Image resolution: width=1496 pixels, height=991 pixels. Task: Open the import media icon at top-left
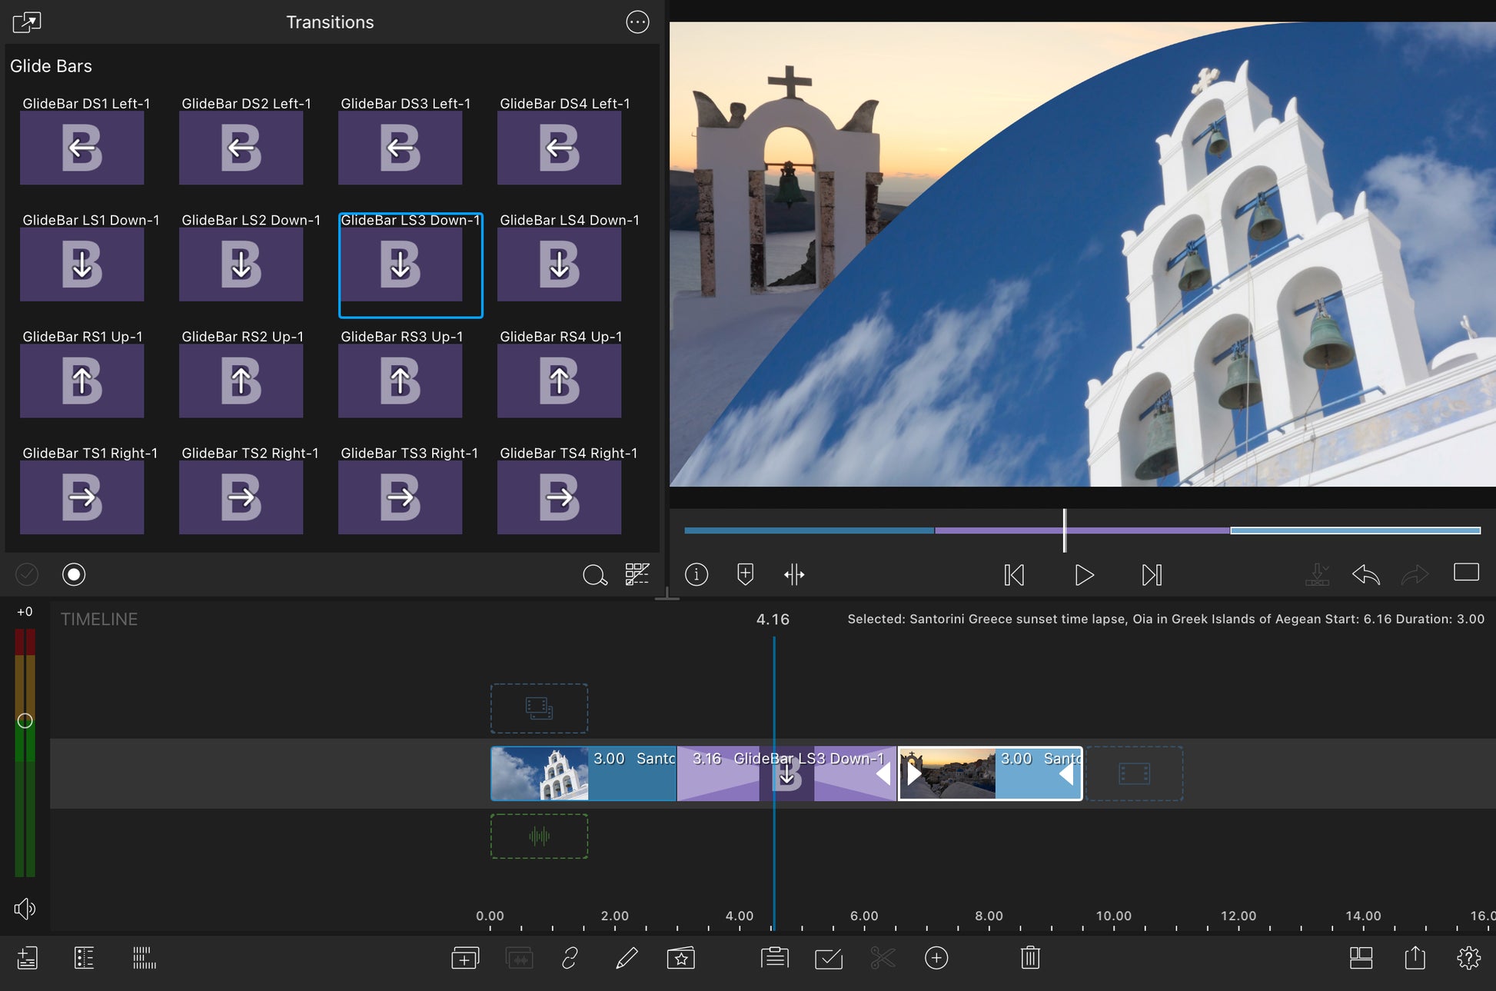tap(27, 22)
